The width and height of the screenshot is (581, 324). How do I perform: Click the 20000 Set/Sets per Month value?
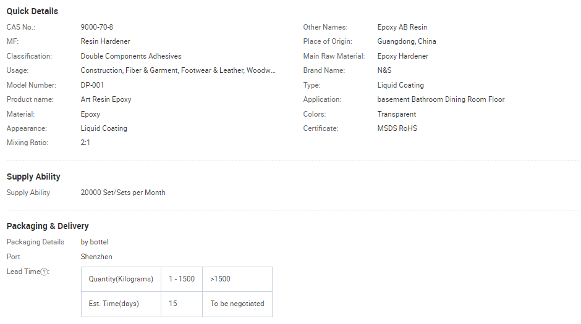coord(123,193)
